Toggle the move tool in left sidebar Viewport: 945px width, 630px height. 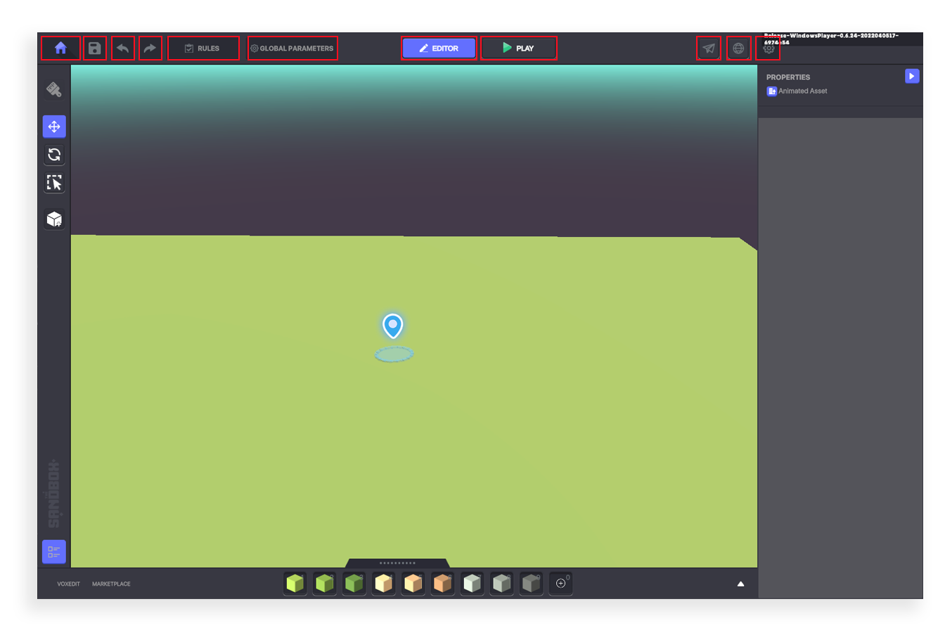coord(54,127)
